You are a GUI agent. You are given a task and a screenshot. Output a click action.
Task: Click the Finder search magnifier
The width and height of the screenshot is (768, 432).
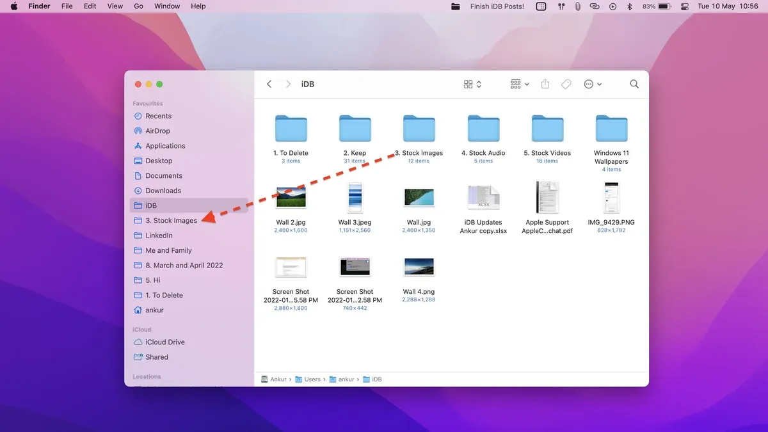pyautogui.click(x=634, y=84)
